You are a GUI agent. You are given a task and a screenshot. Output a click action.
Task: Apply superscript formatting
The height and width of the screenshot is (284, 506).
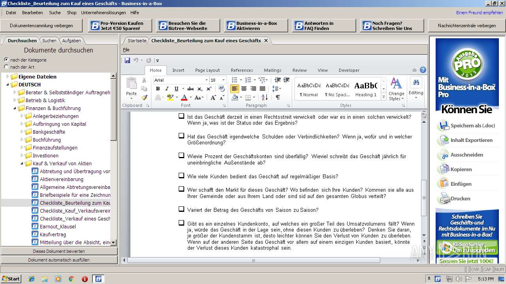click(x=208, y=89)
